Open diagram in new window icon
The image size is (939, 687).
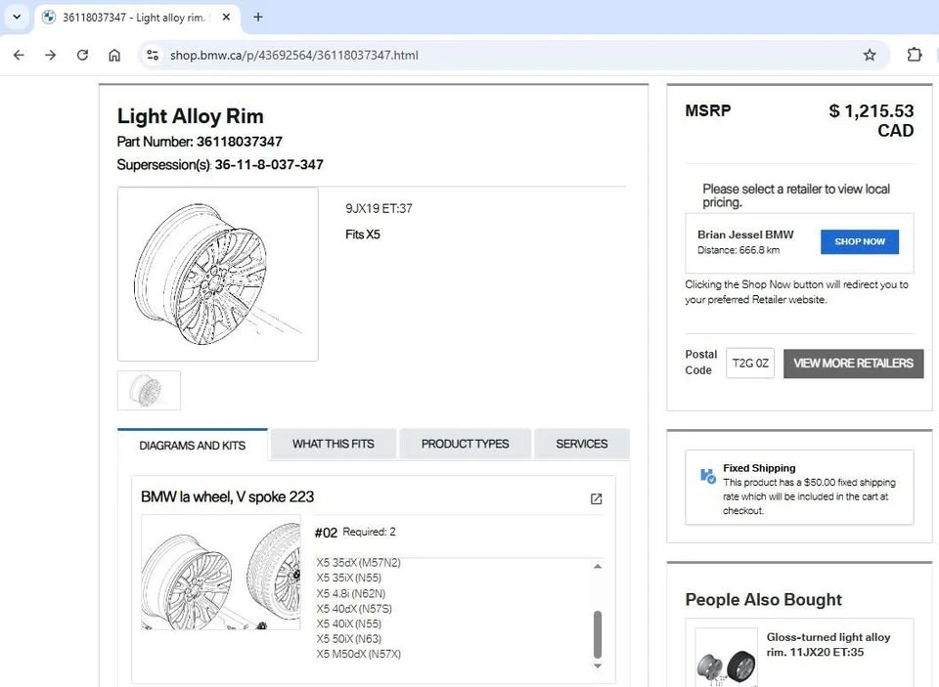pyautogui.click(x=596, y=498)
